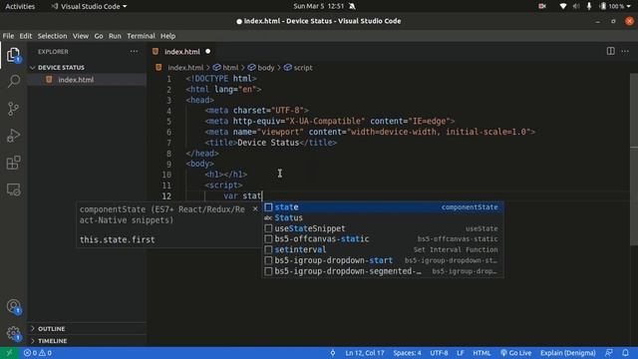Click HTML language mode in status bar
Viewport: 638px width, 359px height.
481,353
